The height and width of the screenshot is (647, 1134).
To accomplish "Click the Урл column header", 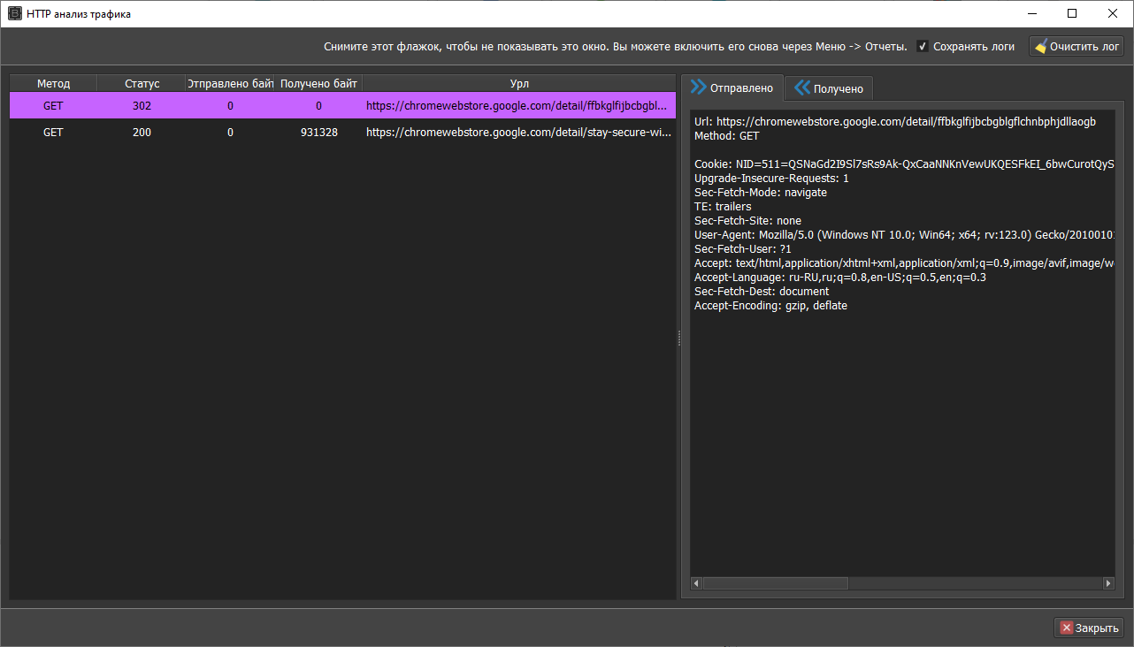I will pyautogui.click(x=519, y=84).
